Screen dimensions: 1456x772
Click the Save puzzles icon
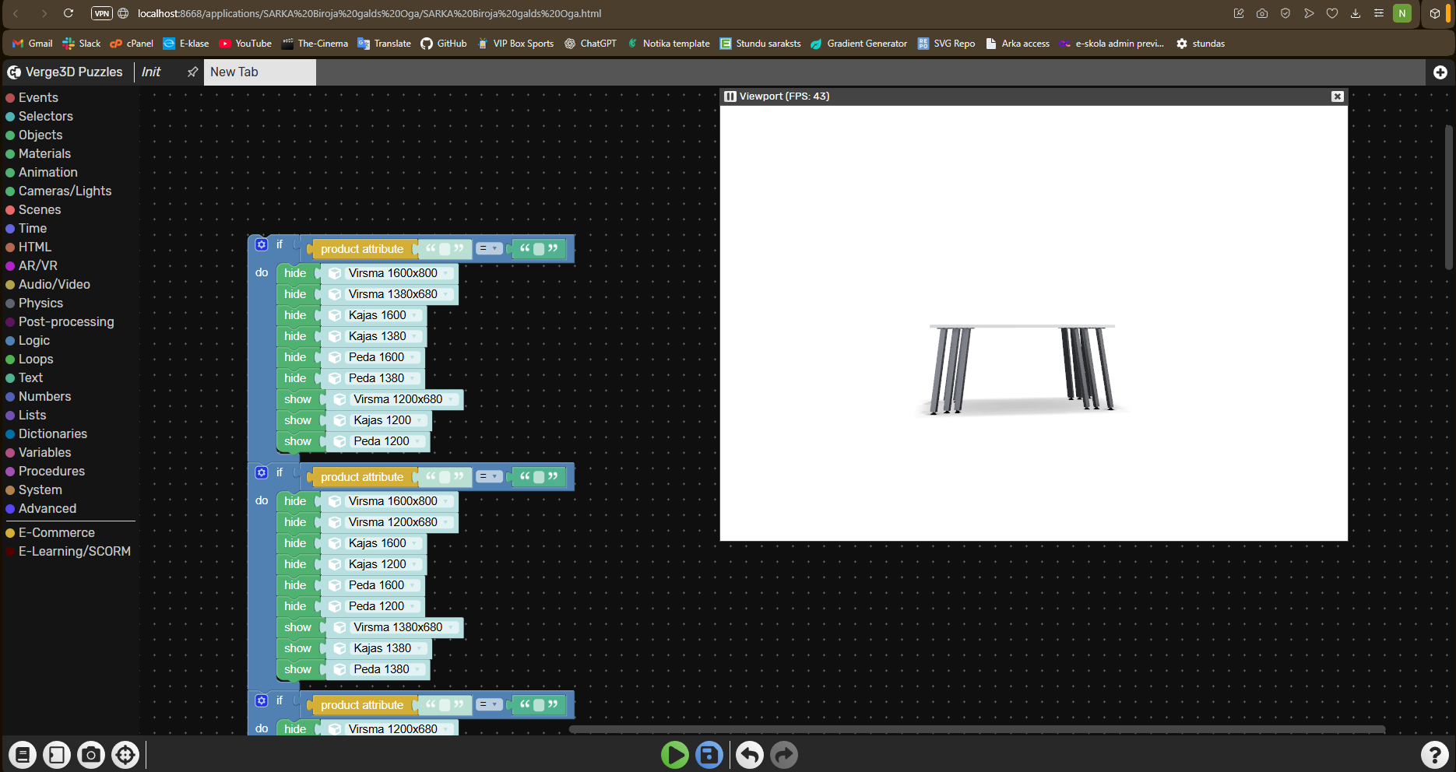[x=709, y=755]
